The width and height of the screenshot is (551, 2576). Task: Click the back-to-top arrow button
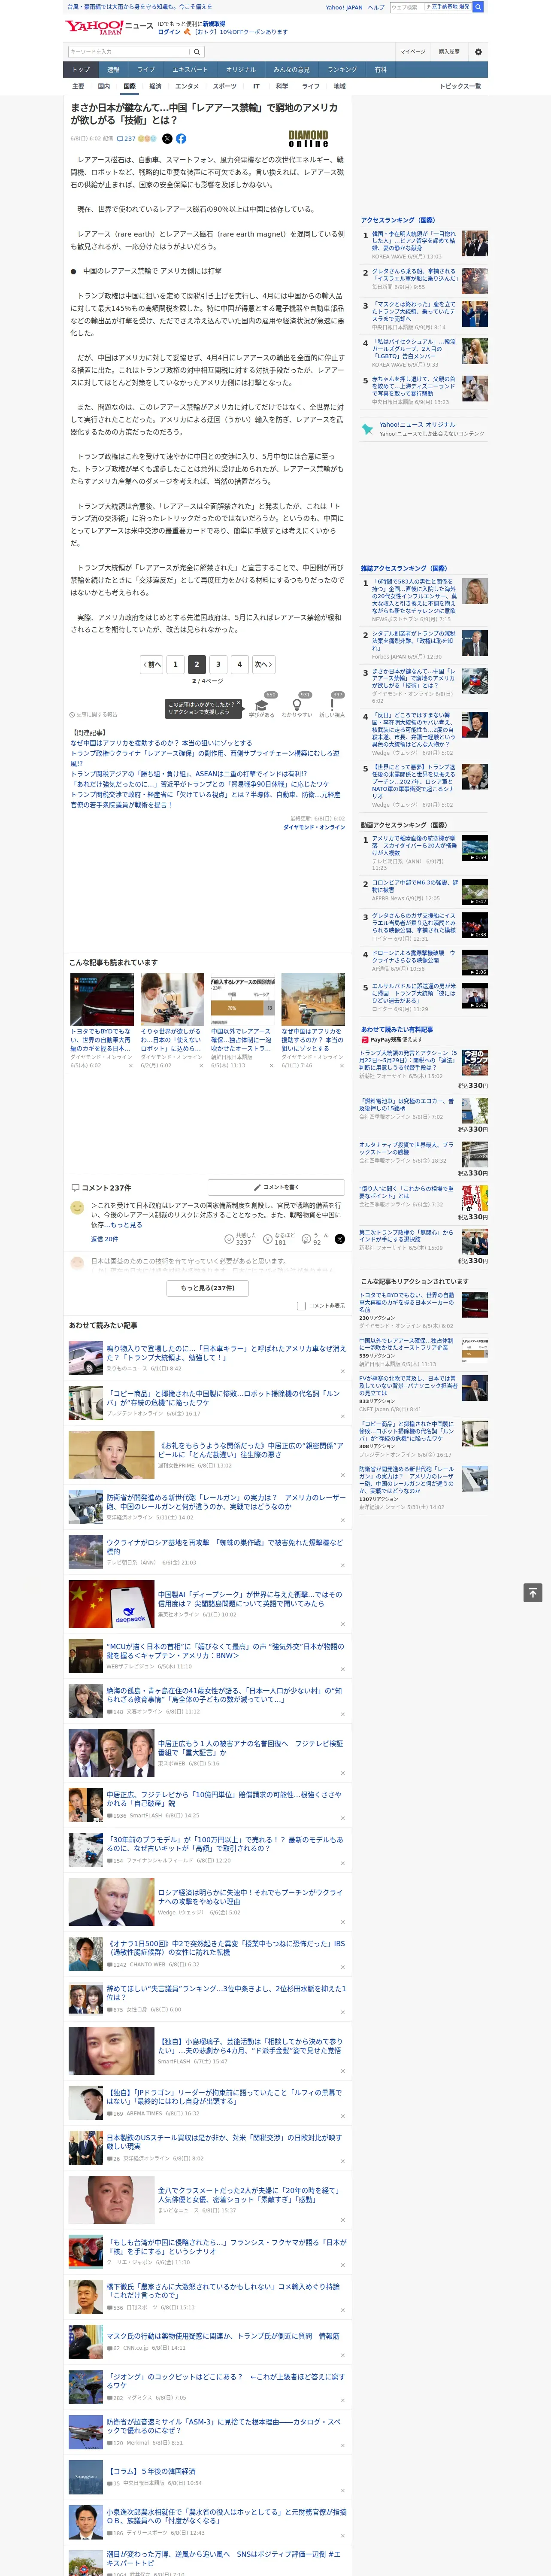[x=533, y=1592]
